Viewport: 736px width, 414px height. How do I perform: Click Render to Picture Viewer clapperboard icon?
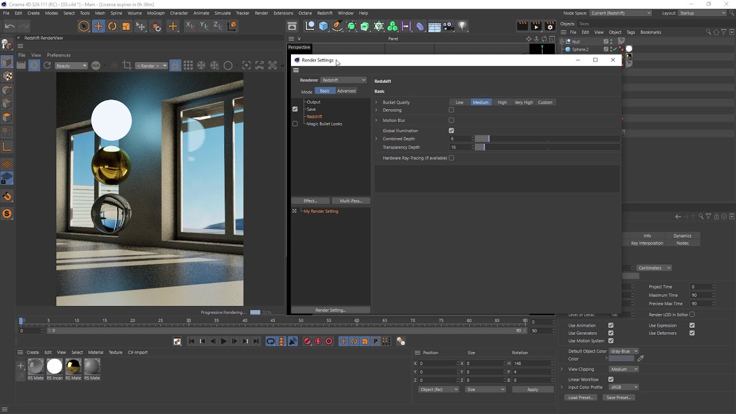(x=536, y=26)
